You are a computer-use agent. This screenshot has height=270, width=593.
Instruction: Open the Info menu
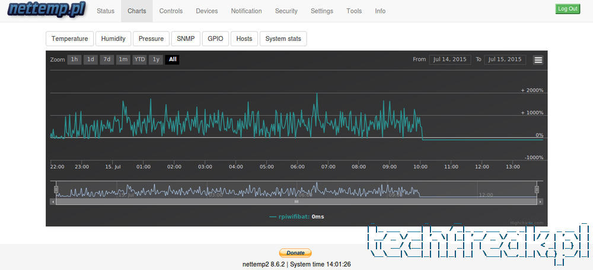coord(380,11)
